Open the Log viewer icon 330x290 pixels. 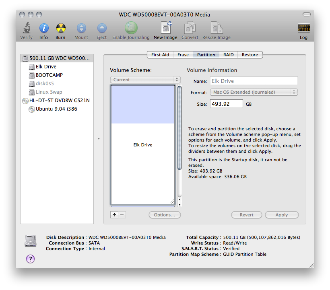(x=303, y=28)
